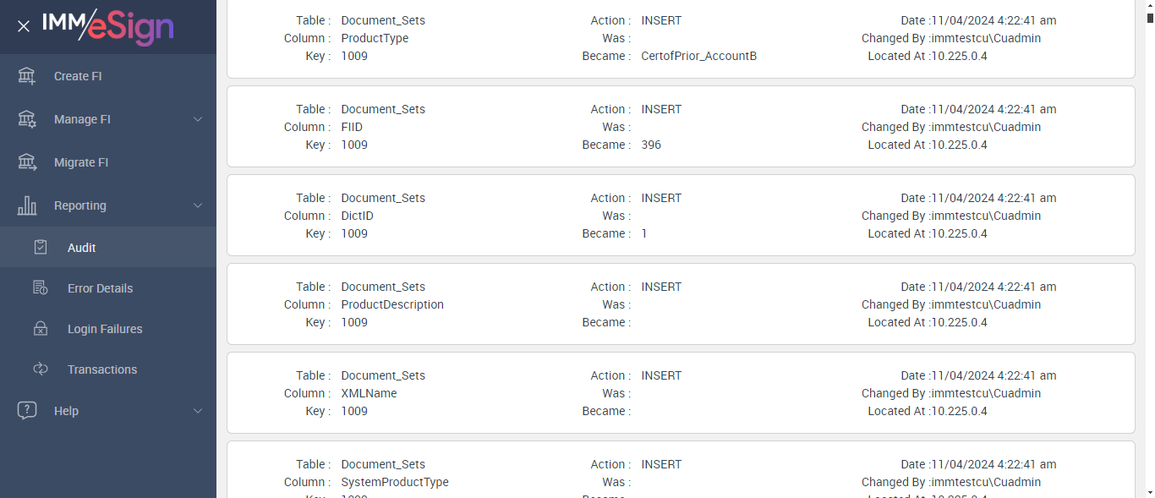
Task: Select the Create FI menu label
Action: (x=78, y=76)
